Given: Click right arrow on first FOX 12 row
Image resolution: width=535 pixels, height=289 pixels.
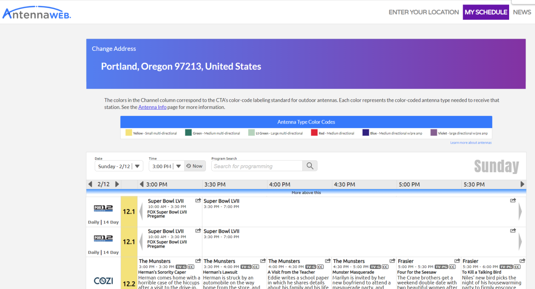Looking at the screenshot, I should pos(520,212).
